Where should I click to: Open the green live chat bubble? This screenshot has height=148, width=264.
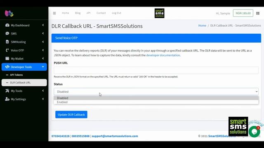pos(254,132)
